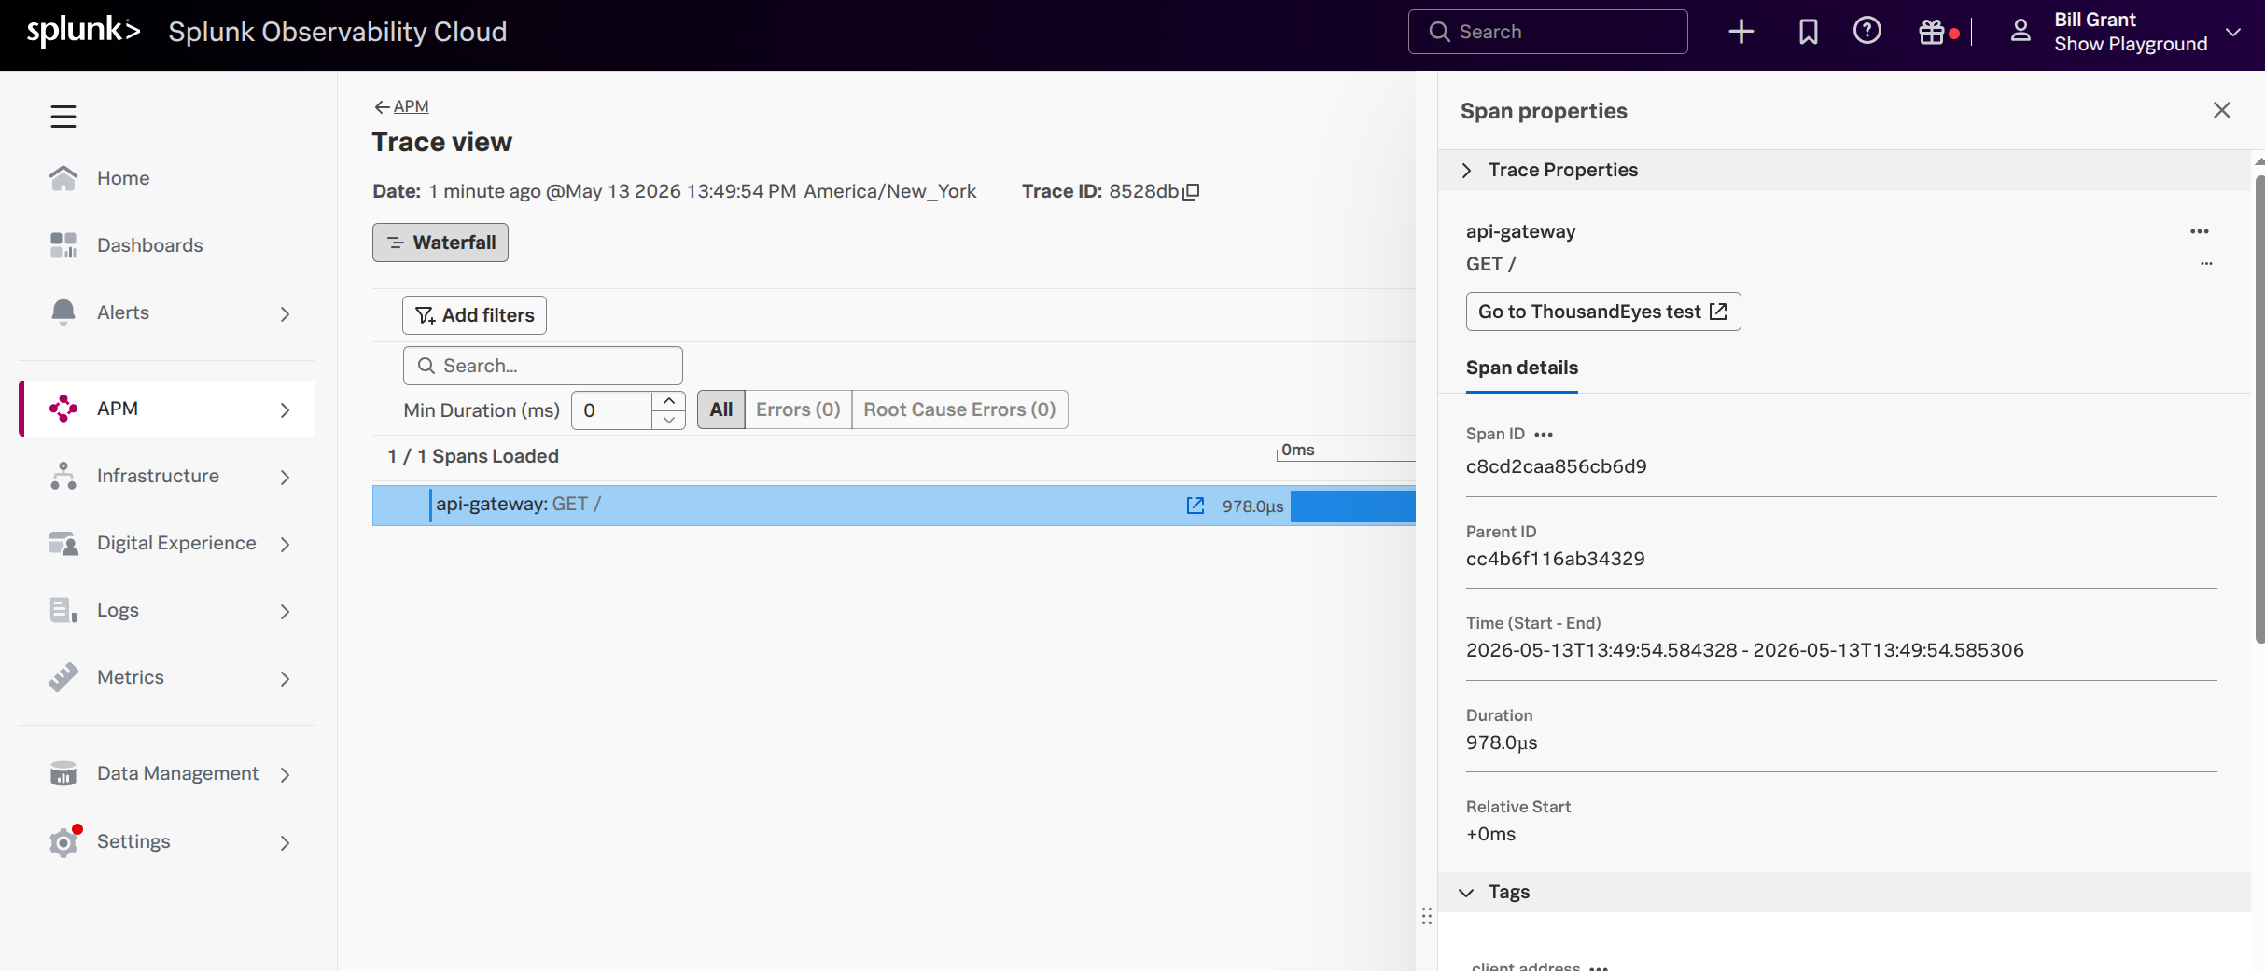Click Span ID value c8cd2caa856cb6d9

1557,466
